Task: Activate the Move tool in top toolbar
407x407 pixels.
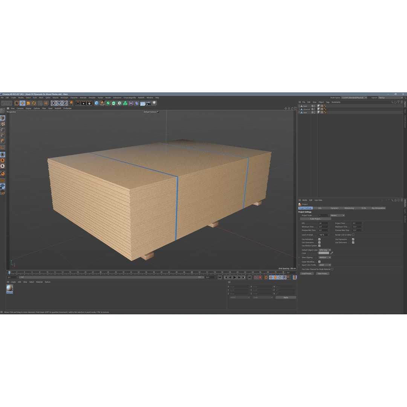Action: pyautogui.click(x=23, y=103)
